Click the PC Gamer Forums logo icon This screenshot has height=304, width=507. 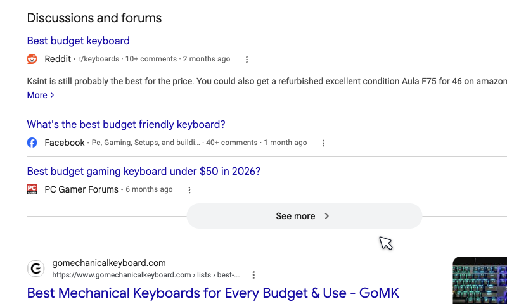point(32,189)
